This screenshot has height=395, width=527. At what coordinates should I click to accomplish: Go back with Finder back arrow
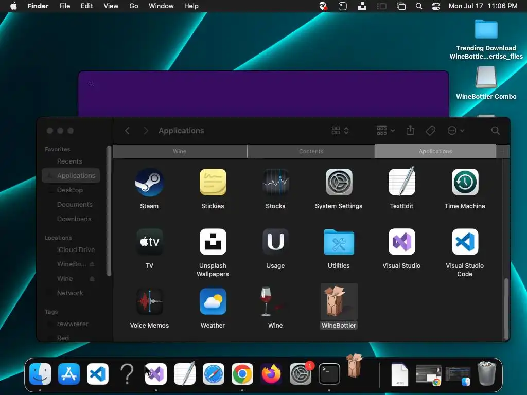pos(128,131)
